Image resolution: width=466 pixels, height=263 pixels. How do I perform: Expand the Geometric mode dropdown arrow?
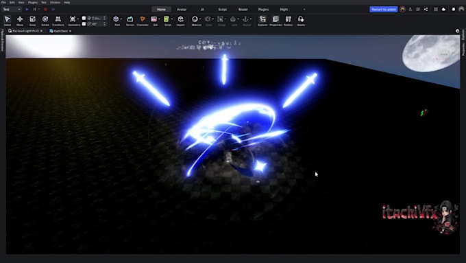click(x=78, y=19)
